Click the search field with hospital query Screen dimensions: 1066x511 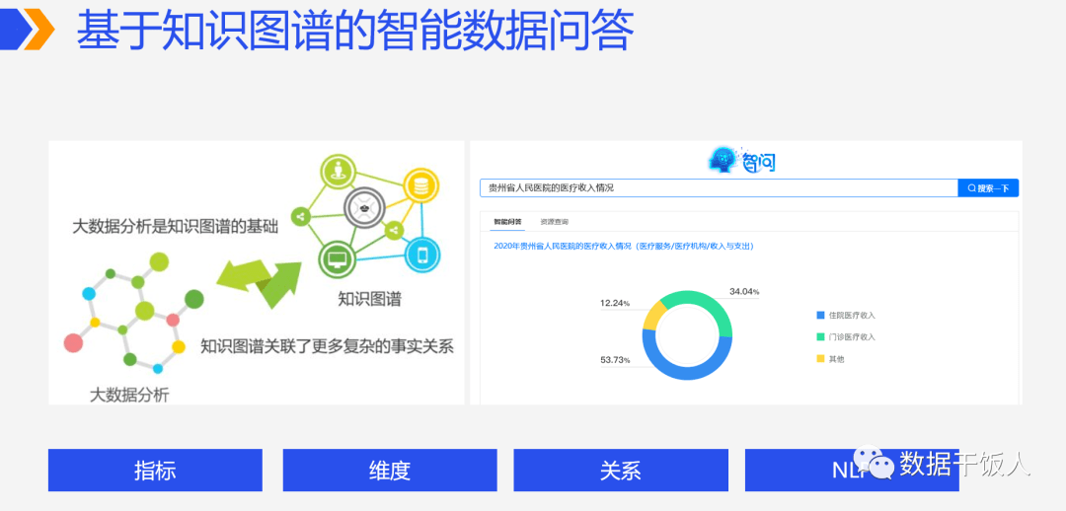[x=718, y=187]
